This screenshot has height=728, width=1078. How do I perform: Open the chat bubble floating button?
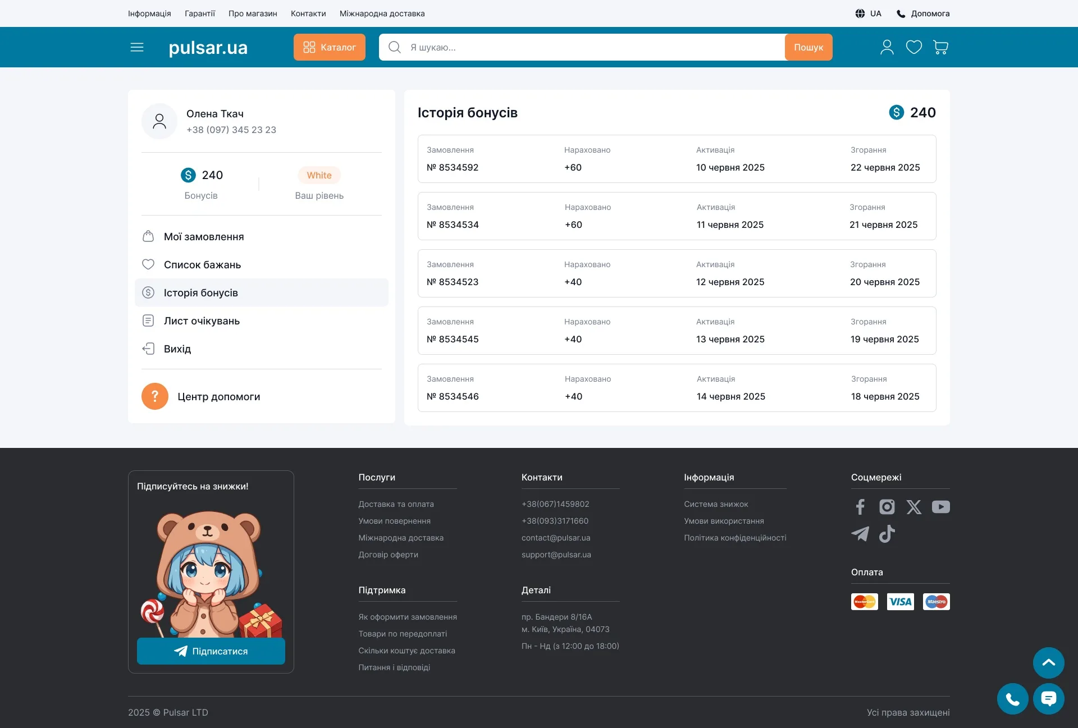1048,699
